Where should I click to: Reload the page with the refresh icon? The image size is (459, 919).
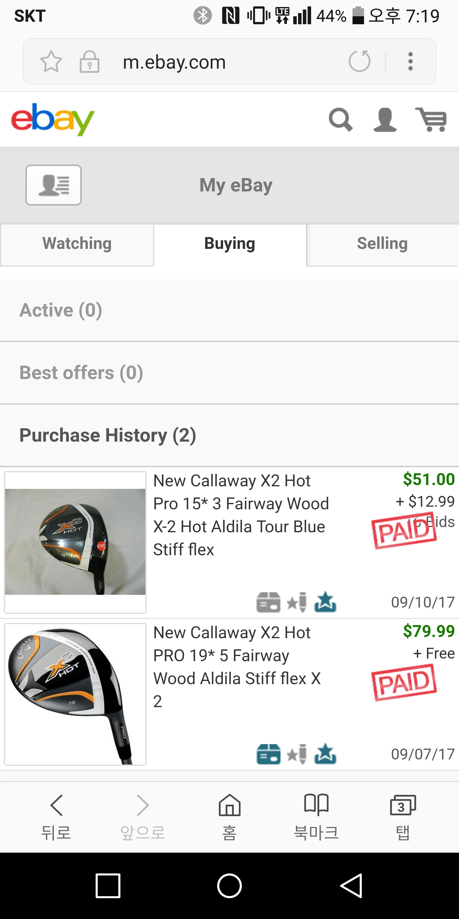pos(360,61)
